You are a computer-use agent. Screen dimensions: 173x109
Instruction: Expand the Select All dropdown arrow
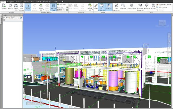click(44, 9)
